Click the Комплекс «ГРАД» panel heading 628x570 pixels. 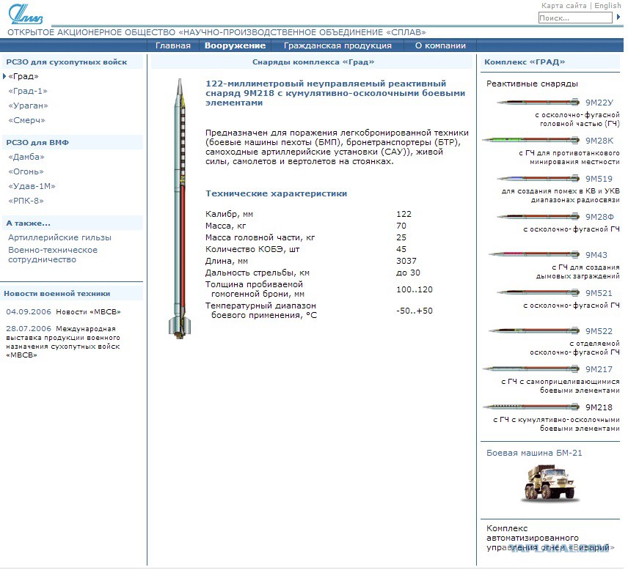(x=525, y=62)
